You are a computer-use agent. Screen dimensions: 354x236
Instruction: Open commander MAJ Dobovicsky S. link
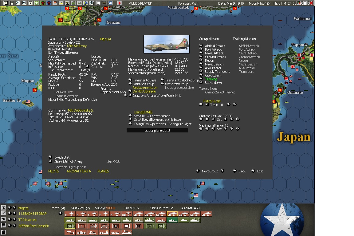coord(81,110)
